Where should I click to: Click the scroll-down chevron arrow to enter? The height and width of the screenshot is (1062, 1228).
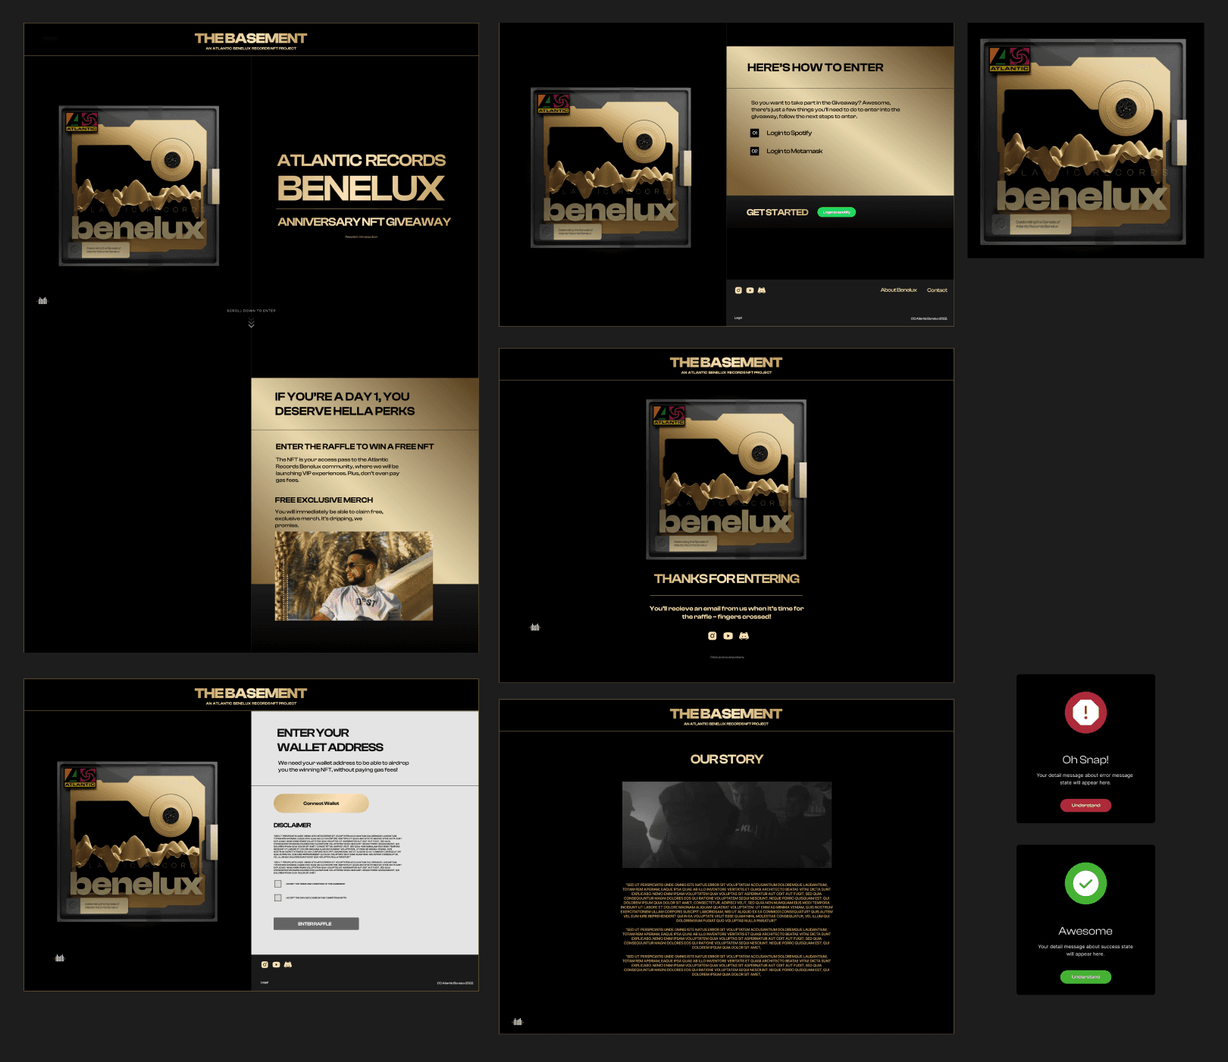(x=251, y=323)
